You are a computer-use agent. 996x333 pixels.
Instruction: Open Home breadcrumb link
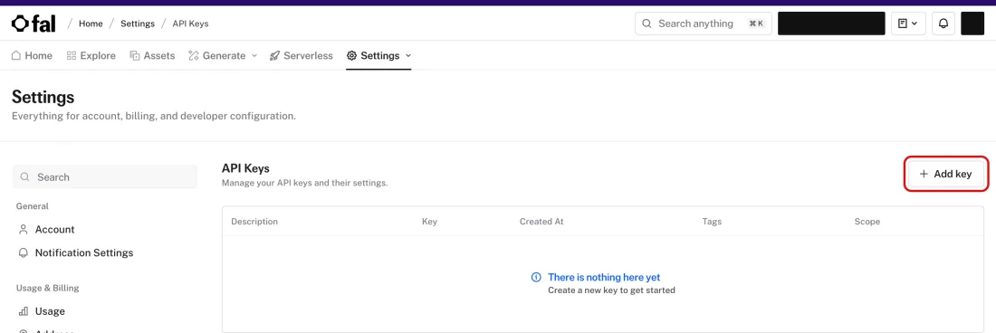point(91,24)
